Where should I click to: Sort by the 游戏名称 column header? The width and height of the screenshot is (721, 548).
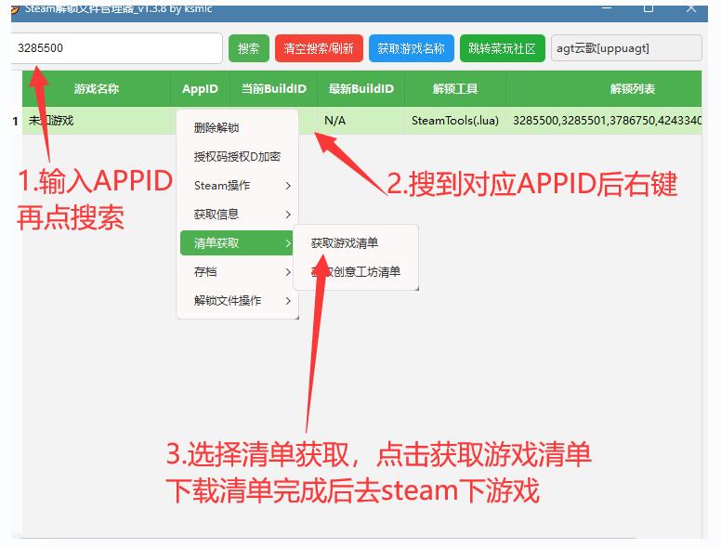[x=96, y=89]
